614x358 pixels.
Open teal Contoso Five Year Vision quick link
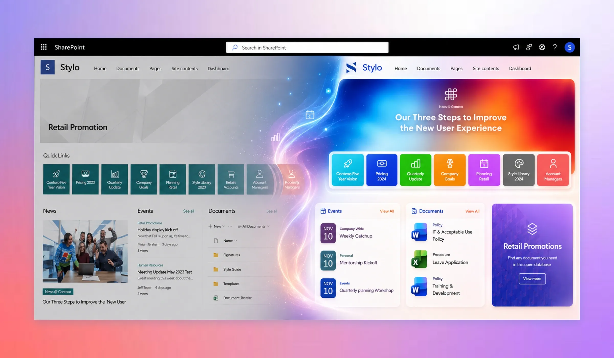(x=56, y=179)
